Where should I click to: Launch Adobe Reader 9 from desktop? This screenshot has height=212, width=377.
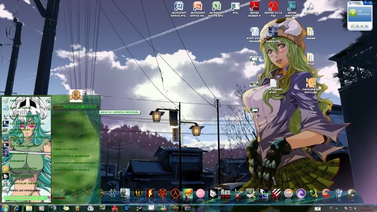(x=254, y=9)
